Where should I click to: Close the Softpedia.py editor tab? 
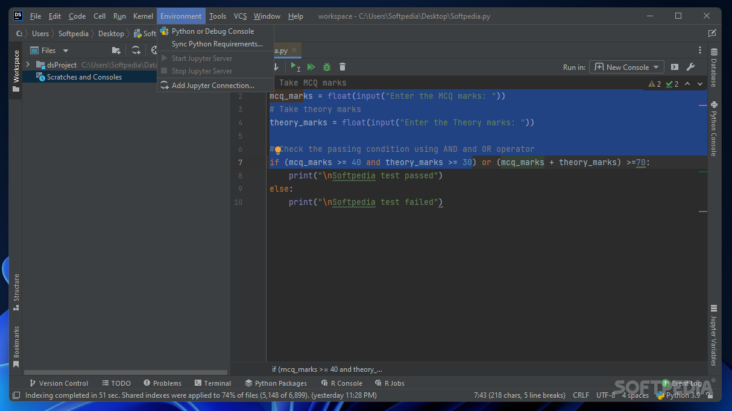(294, 51)
